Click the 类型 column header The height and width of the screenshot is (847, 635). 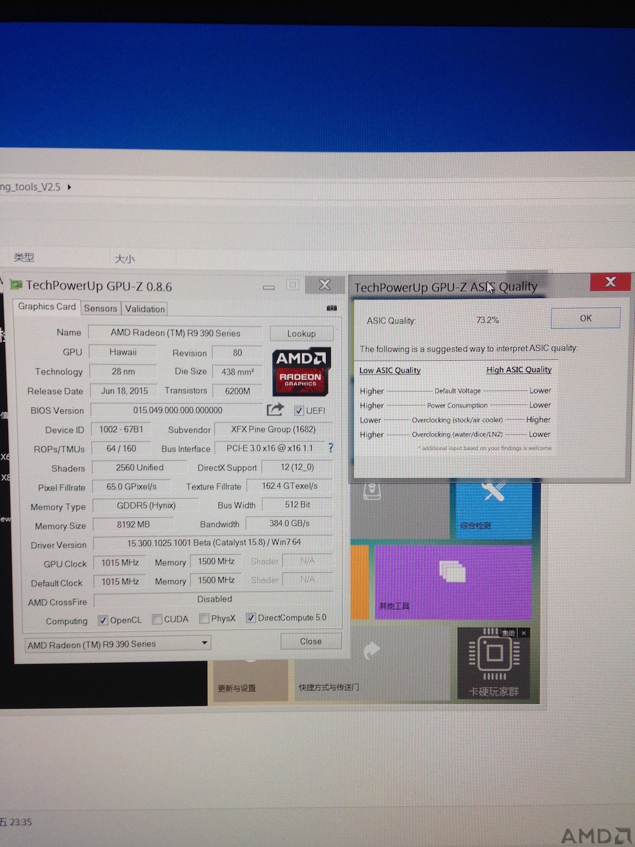pyautogui.click(x=24, y=257)
